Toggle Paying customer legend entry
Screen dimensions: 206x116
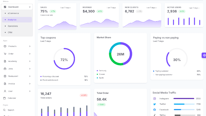(x=162, y=71)
